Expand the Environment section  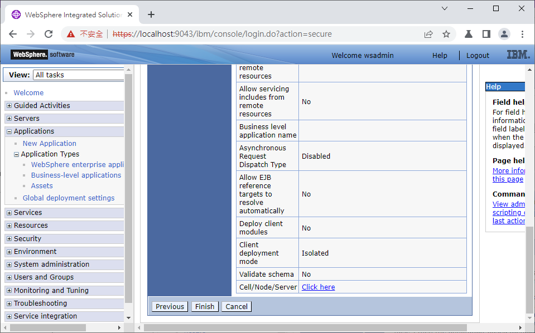point(9,252)
